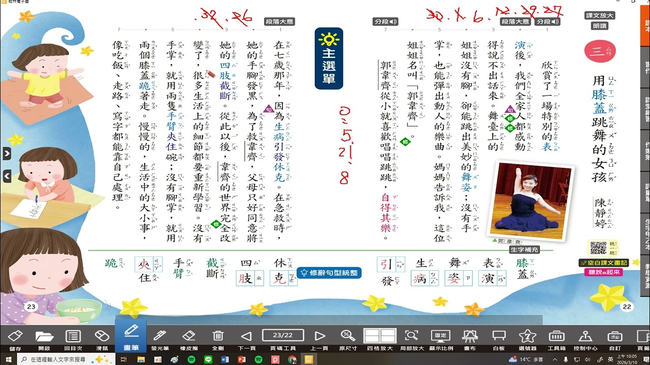Open Chrome from the taskbar

coord(292,359)
